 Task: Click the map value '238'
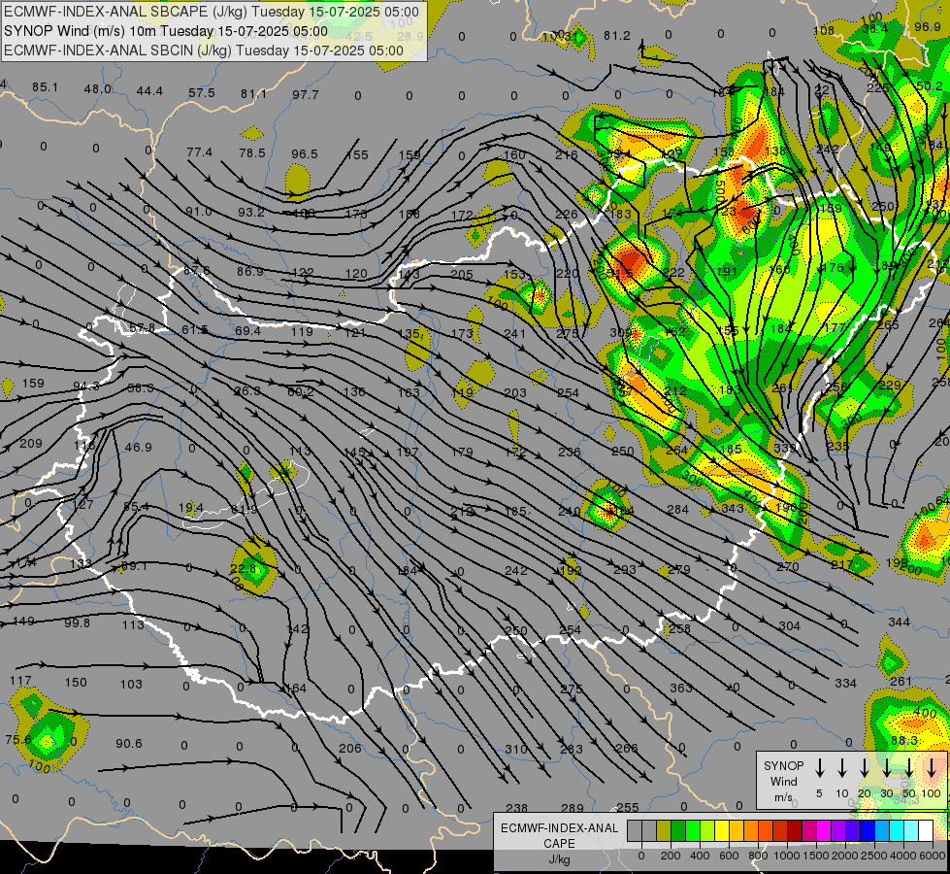517,808
